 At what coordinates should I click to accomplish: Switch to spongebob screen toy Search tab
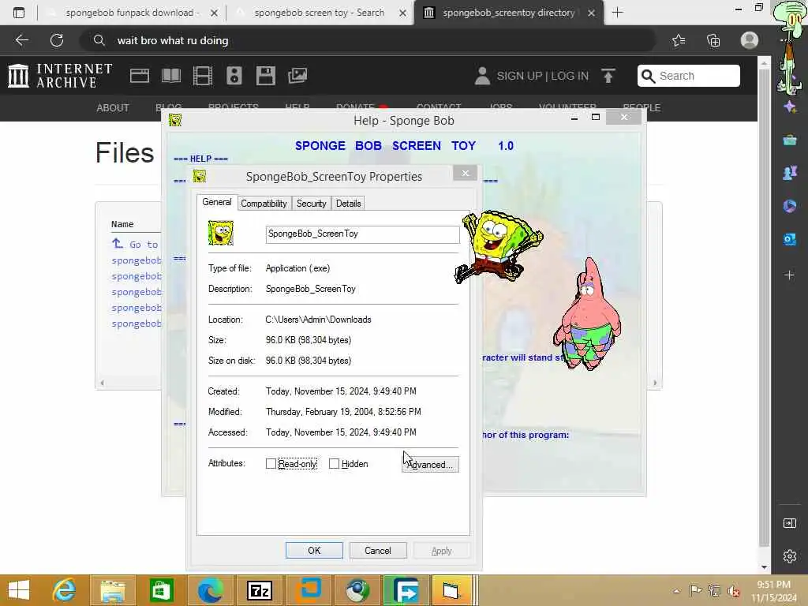[x=320, y=13]
